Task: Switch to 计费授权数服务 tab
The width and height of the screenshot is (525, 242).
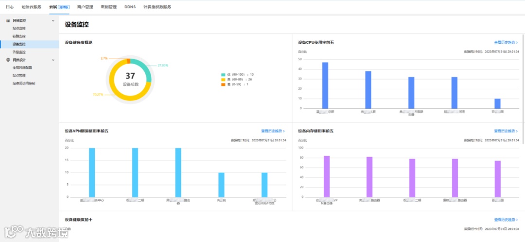Action: click(x=157, y=7)
